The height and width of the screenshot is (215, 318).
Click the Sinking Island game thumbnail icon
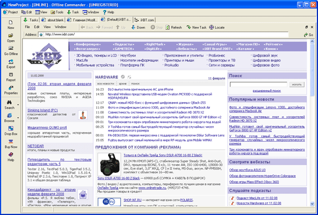pyautogui.click(x=83, y=115)
